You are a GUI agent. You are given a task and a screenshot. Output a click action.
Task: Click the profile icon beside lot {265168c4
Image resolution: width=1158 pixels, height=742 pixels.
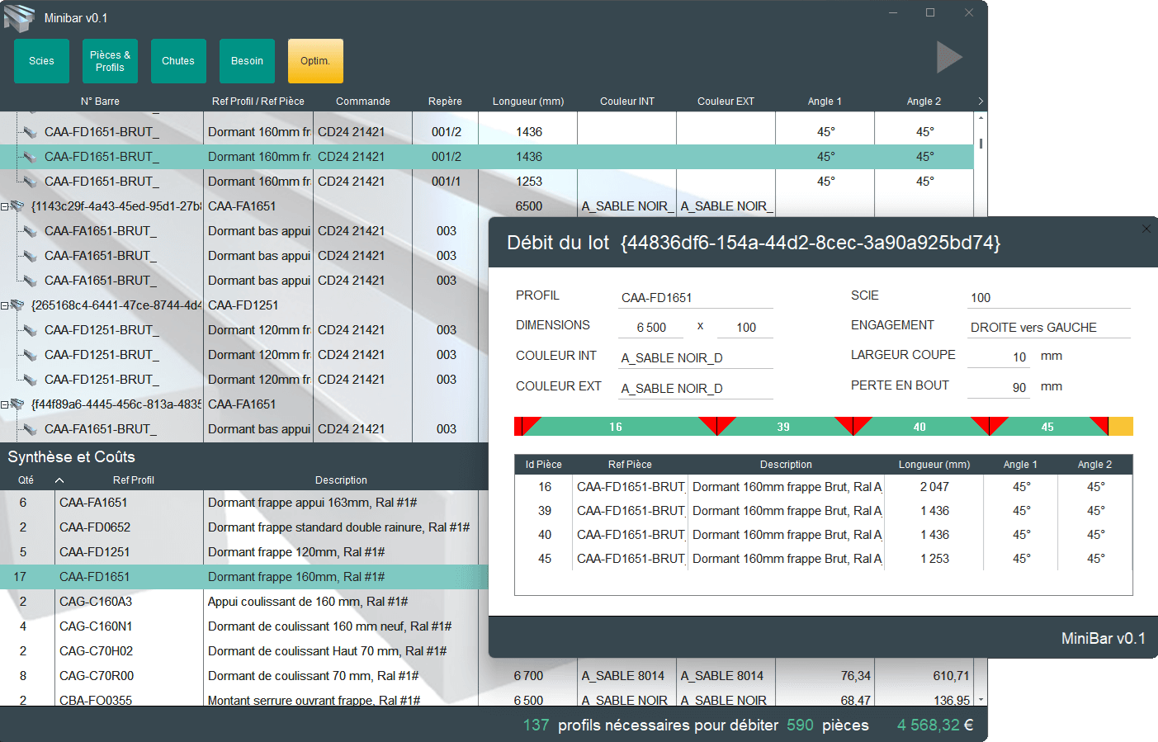tap(17, 305)
